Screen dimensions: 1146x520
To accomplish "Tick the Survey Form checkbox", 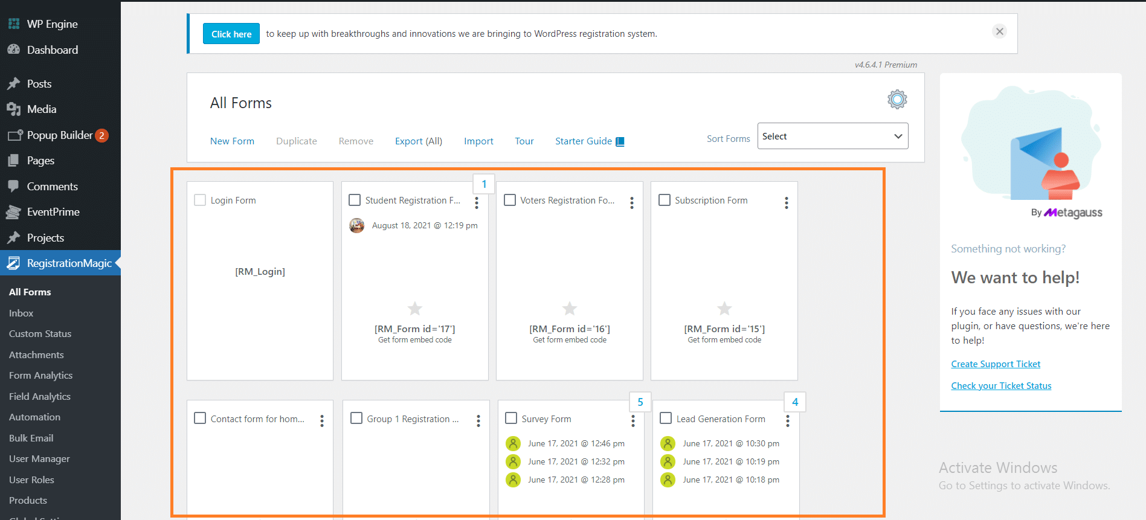I will (x=511, y=418).
